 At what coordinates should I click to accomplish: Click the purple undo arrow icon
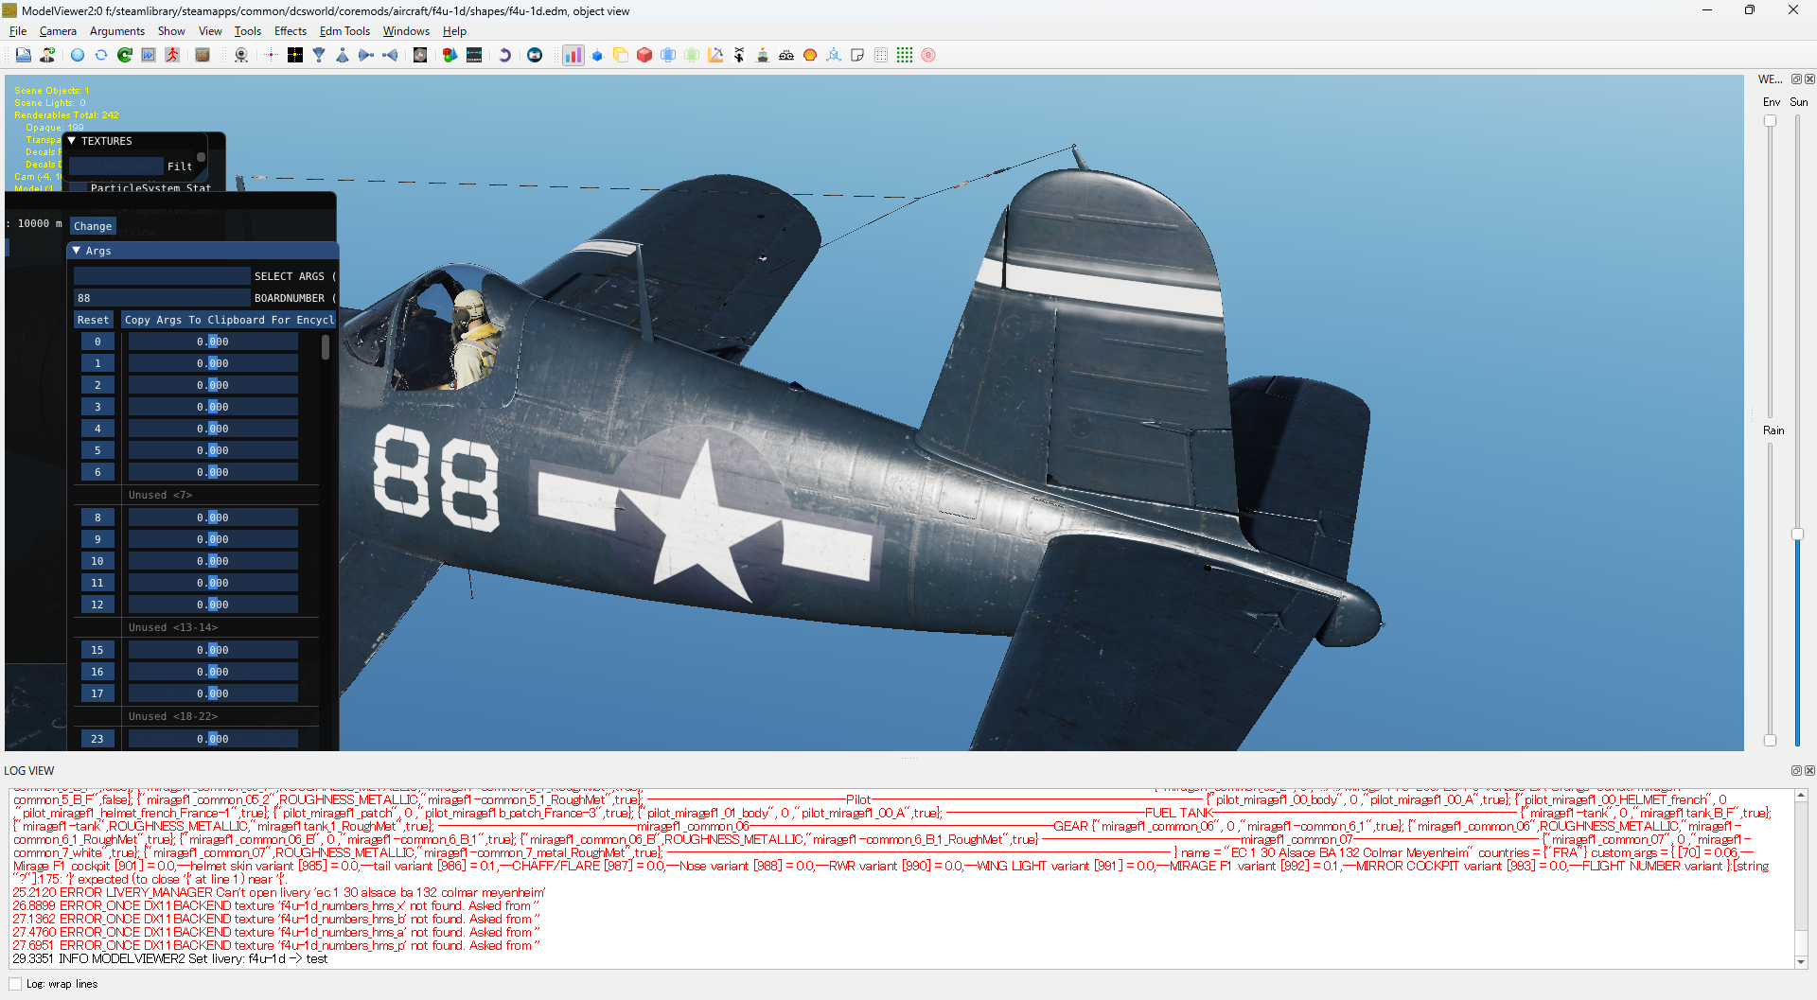pos(504,55)
